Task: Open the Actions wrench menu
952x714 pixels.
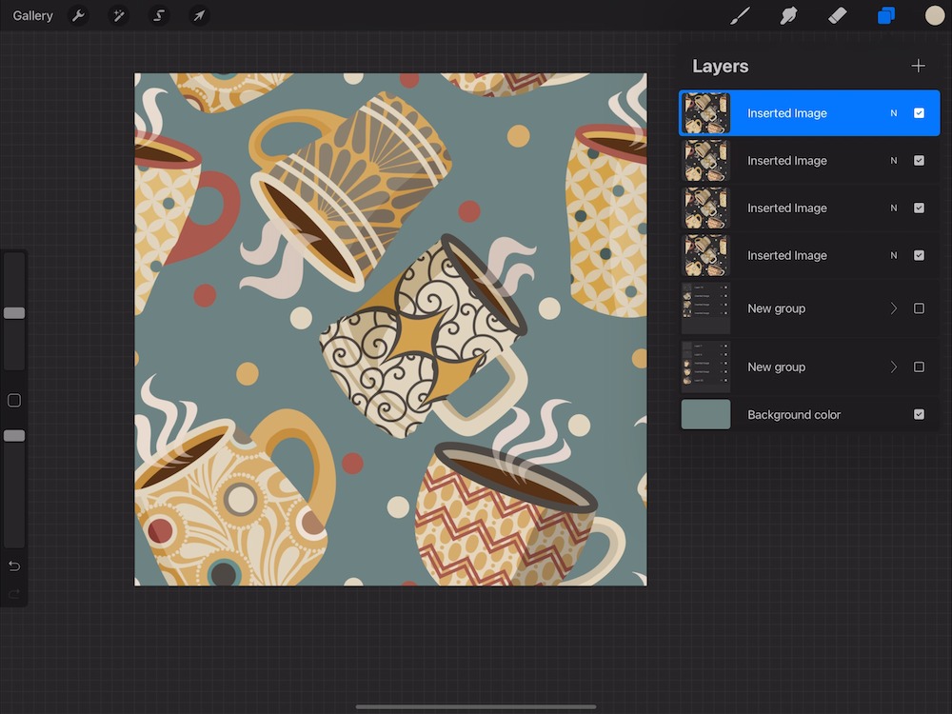Action: pyautogui.click(x=79, y=16)
